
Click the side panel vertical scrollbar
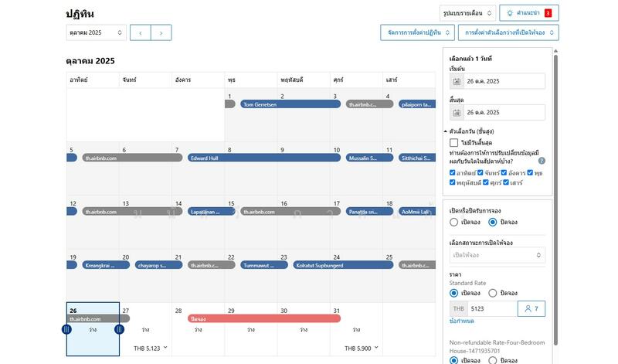555,193
